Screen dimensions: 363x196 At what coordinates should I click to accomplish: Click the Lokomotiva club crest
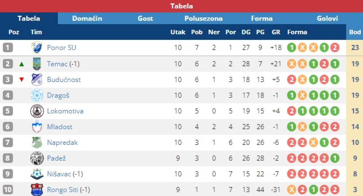pyautogui.click(x=37, y=111)
